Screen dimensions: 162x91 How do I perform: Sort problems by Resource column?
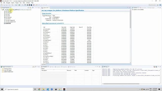pos(70,70)
